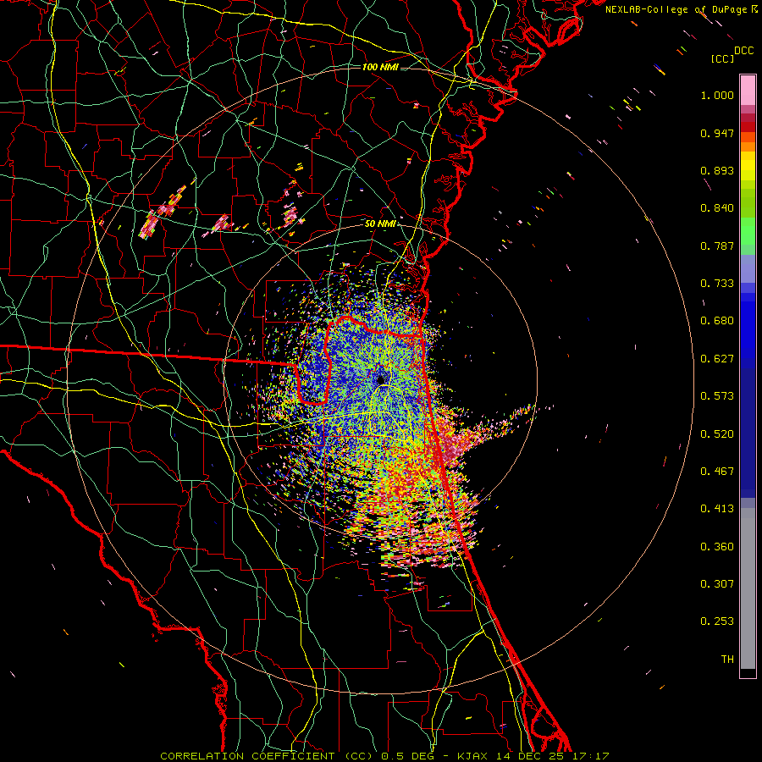Click the 17:17 timestamp in caption
762x762 pixels.
pos(589,756)
